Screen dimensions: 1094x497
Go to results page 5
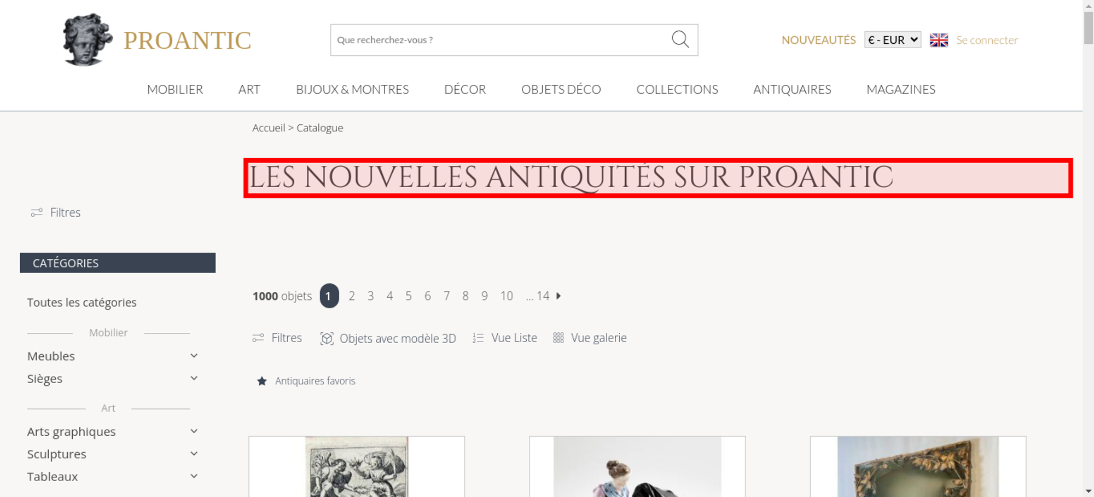click(409, 296)
